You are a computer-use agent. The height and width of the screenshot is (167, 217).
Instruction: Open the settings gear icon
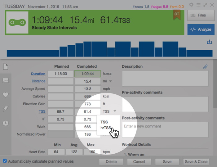(191, 5)
